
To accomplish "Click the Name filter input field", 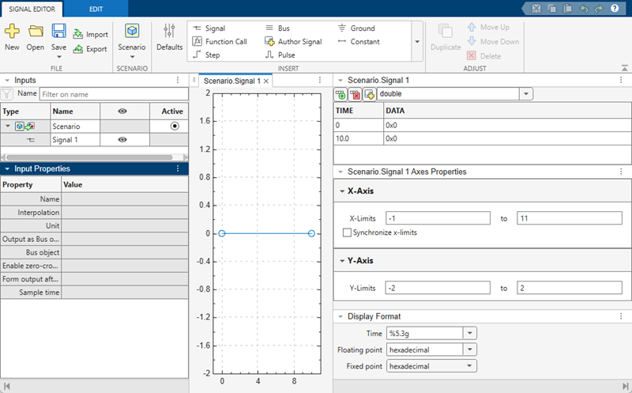I will click(113, 94).
